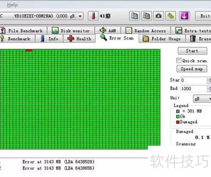Click the second copy screenshot icon

click(x=147, y=16)
